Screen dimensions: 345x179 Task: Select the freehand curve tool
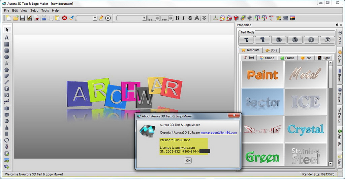(x=7, y=102)
